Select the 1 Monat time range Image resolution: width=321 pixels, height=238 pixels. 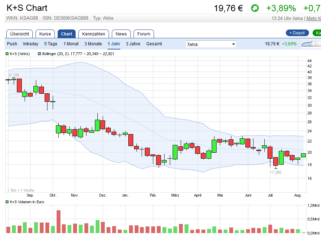point(71,44)
